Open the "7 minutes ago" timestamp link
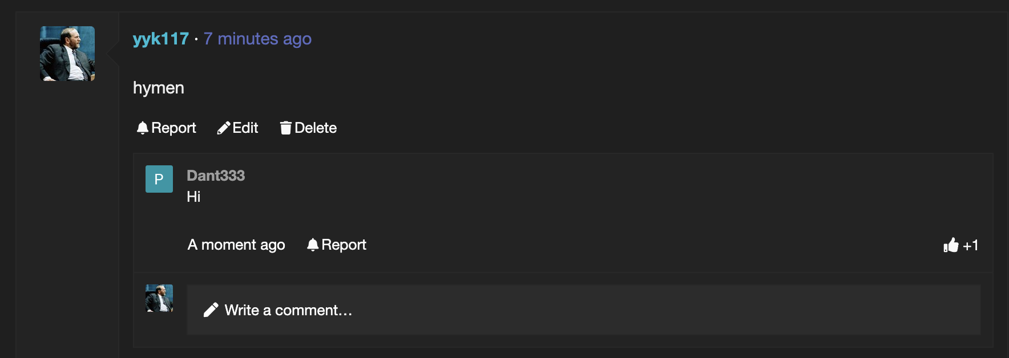Viewport: 1009px width, 358px height. click(257, 39)
